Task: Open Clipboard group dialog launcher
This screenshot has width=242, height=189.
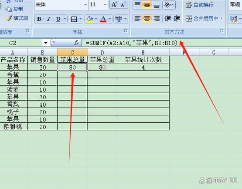Action: (x=27, y=31)
